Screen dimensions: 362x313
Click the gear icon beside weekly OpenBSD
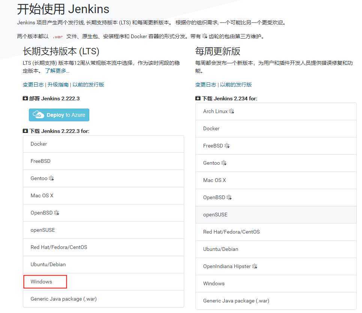point(229,197)
